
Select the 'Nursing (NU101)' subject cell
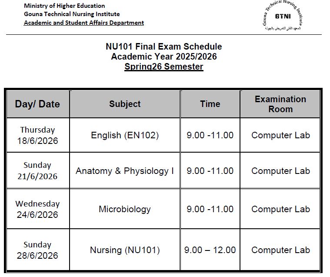click(125, 250)
